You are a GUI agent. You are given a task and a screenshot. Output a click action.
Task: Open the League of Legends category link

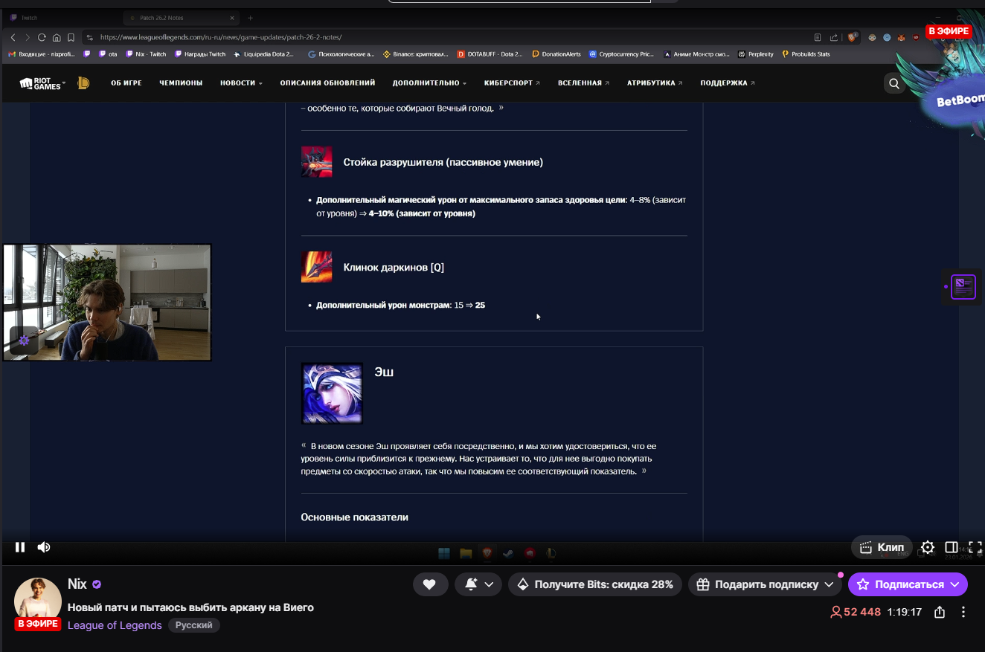click(115, 625)
